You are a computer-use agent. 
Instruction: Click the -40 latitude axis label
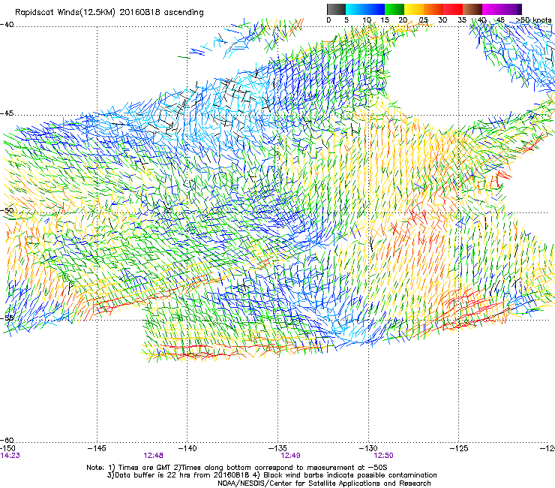click(7, 25)
